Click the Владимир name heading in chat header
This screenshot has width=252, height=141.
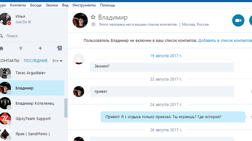point(113,17)
